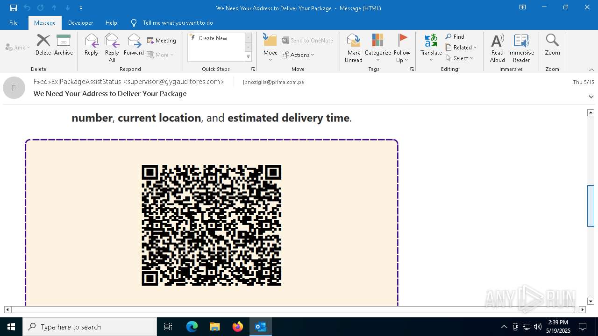Open the Junk dropdown
The width and height of the screenshot is (598, 336).
point(18,47)
